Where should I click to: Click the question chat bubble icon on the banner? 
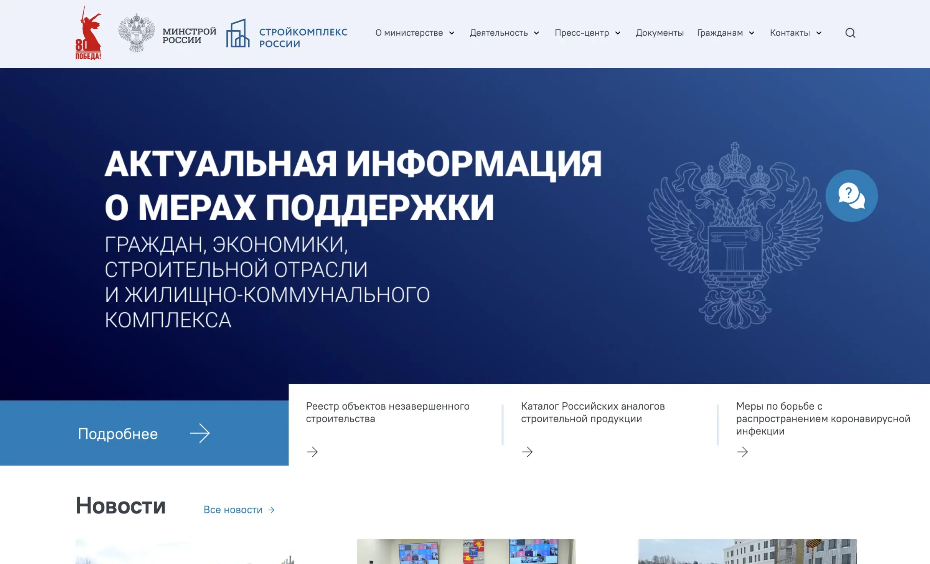coord(851,195)
